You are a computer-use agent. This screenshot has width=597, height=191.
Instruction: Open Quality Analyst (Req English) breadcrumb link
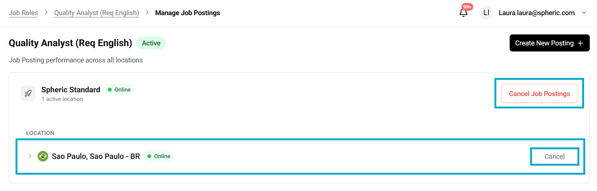[x=96, y=13]
